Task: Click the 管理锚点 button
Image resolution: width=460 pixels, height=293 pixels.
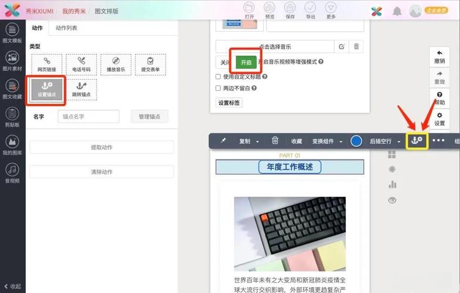Action: pyautogui.click(x=149, y=117)
